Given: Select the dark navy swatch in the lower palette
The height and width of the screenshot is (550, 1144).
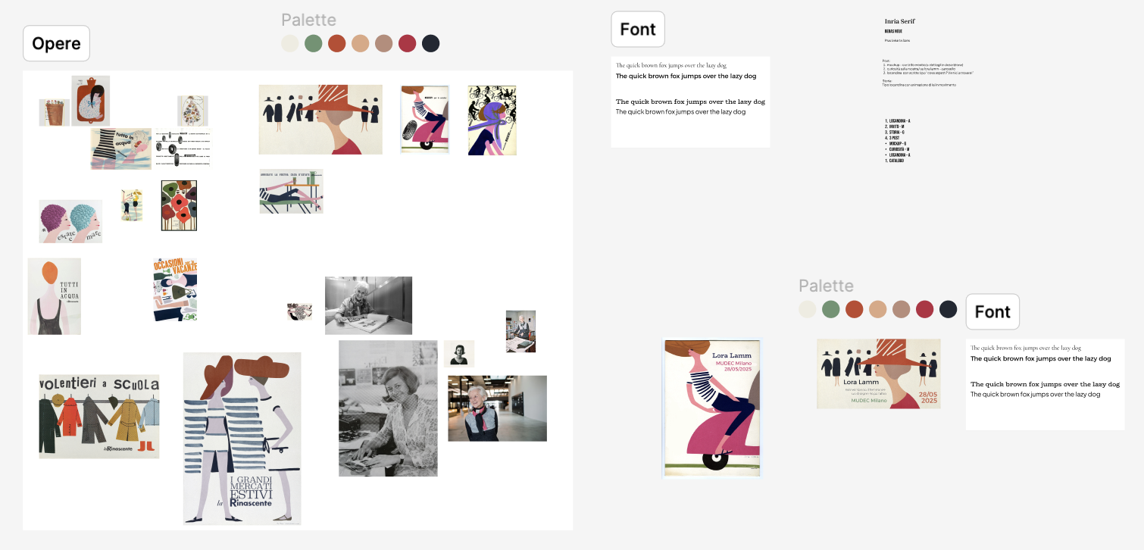Looking at the screenshot, I should (948, 309).
